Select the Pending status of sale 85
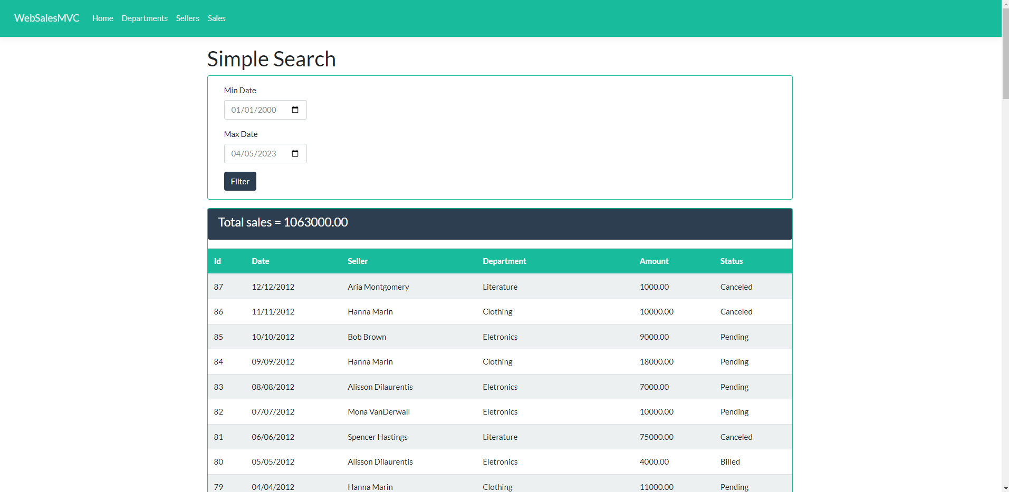Viewport: 1009px width, 492px height. click(734, 337)
